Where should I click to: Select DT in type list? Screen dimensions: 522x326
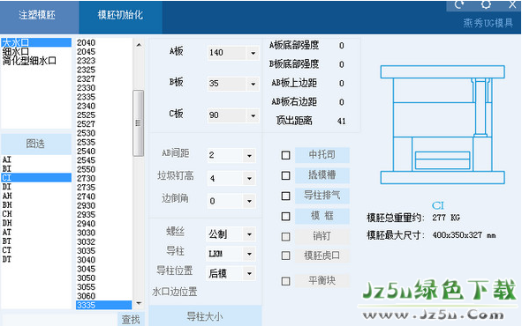click(x=36, y=259)
